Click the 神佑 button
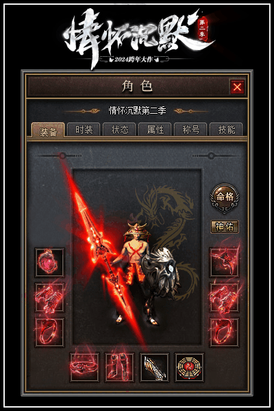This screenshot has height=411, width=274. tap(225, 227)
